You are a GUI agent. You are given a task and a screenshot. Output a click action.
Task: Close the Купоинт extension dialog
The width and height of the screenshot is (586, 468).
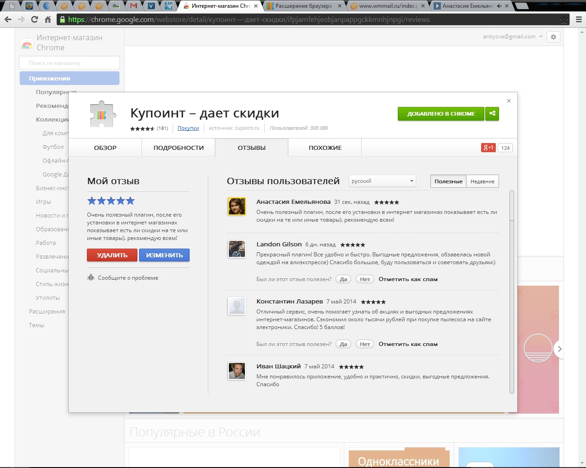509,101
